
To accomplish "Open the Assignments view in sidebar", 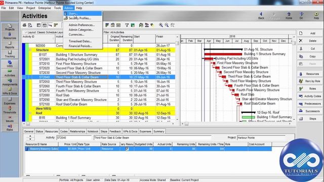I will pos(10,82).
